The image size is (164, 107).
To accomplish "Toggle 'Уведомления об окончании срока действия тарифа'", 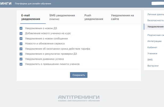I will [x=21, y=49].
